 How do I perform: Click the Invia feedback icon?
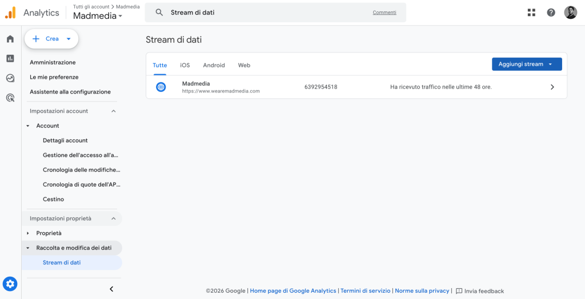coord(459,291)
